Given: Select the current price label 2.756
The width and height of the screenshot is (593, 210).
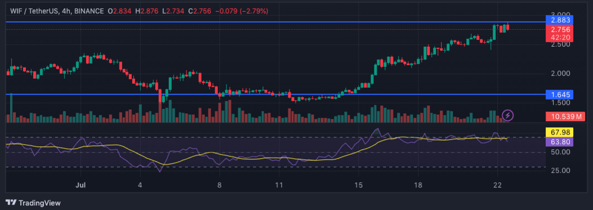Looking at the screenshot, I should click(560, 29).
